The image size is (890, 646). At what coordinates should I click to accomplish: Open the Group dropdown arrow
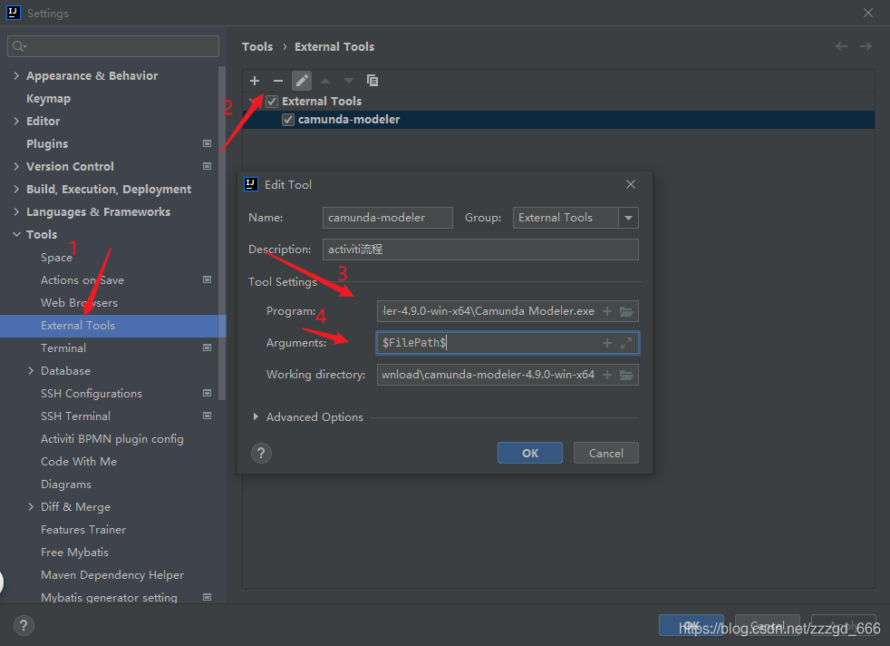(628, 218)
